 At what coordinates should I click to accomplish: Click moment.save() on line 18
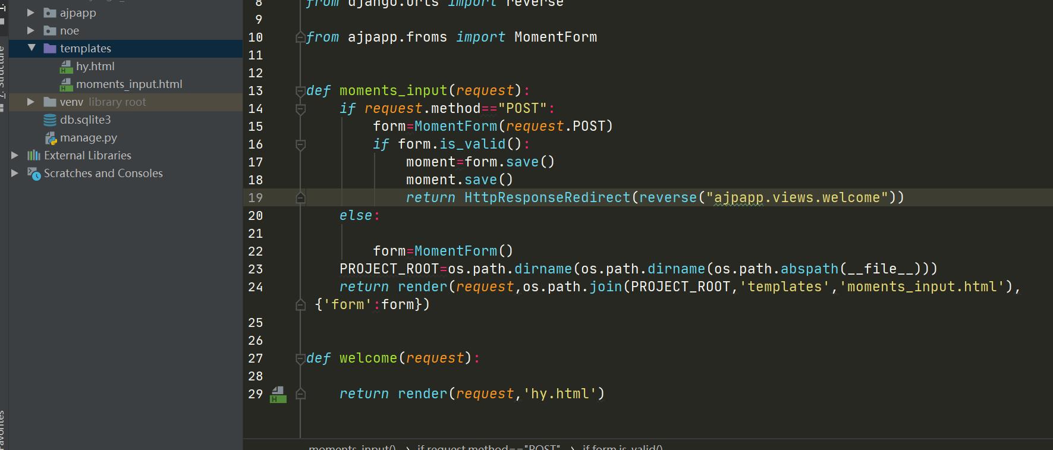pyautogui.click(x=460, y=180)
